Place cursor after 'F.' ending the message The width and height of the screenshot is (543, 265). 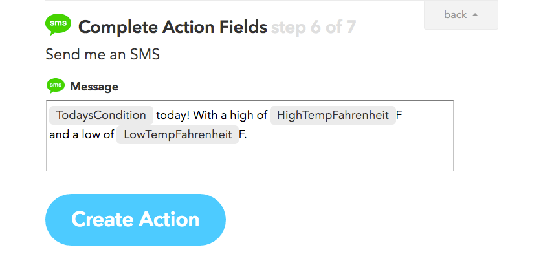pyautogui.click(x=248, y=135)
